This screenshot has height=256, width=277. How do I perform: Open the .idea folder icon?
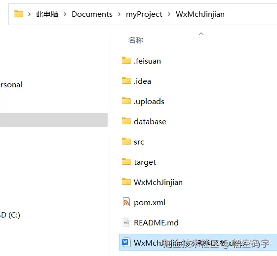pyautogui.click(x=126, y=81)
